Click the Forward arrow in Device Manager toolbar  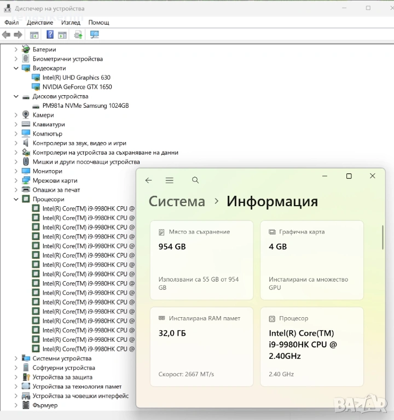[x=18, y=35]
